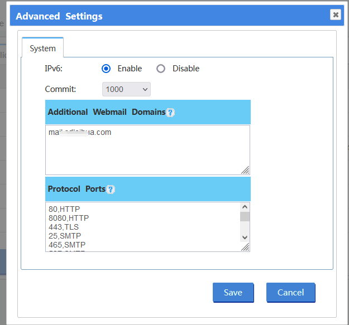The image size is (349, 325).
Task: Click the 465,SMTP port line
Action: (67, 245)
